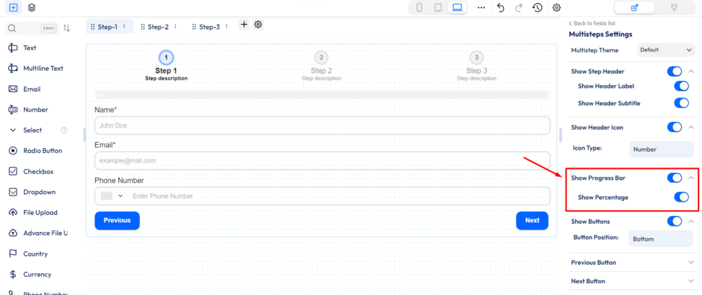The image size is (702, 295).
Task: Turn off Show Header Label
Action: coord(681,86)
